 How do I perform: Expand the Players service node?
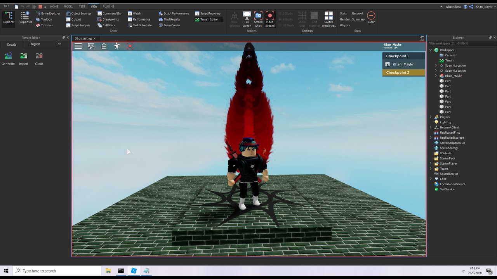(431, 117)
